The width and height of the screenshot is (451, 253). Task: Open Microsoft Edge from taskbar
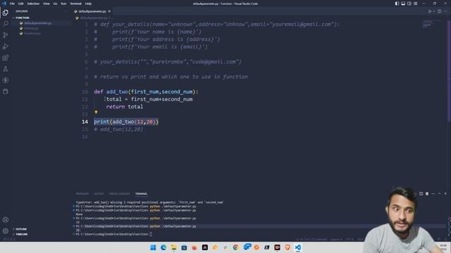click(x=163, y=247)
